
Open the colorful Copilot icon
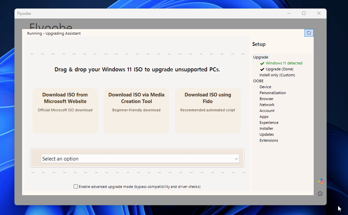(321, 181)
